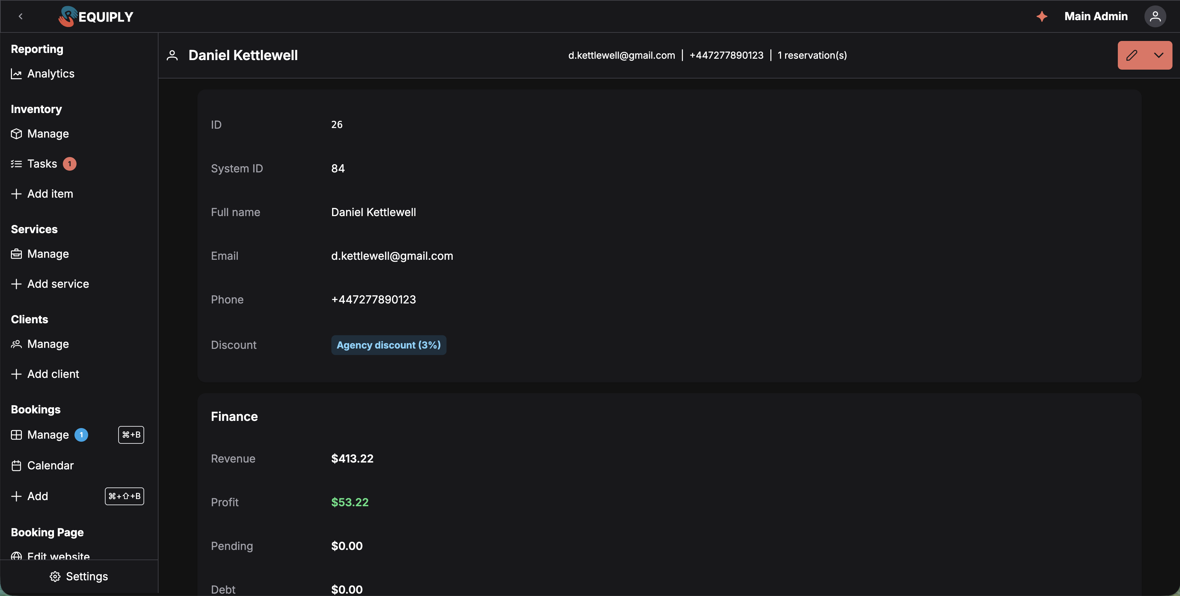Click the Reporting section heading
This screenshot has height=596, width=1180.
[37, 49]
